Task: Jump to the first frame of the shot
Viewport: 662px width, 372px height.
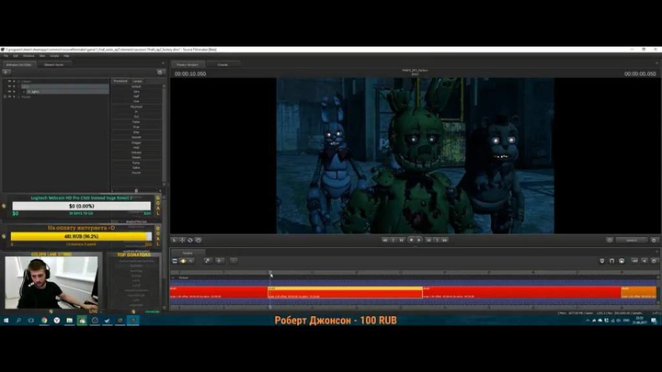Action: pyautogui.click(x=385, y=240)
